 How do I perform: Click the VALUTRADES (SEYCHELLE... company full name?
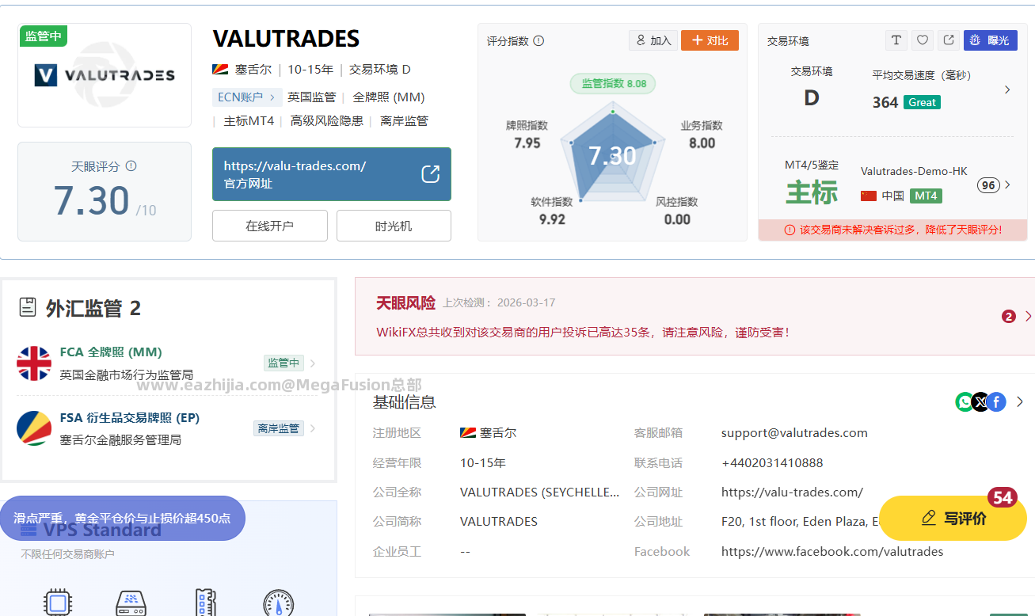click(540, 492)
